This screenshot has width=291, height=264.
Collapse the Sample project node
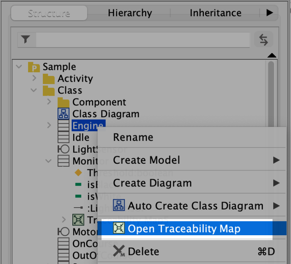click(x=19, y=67)
